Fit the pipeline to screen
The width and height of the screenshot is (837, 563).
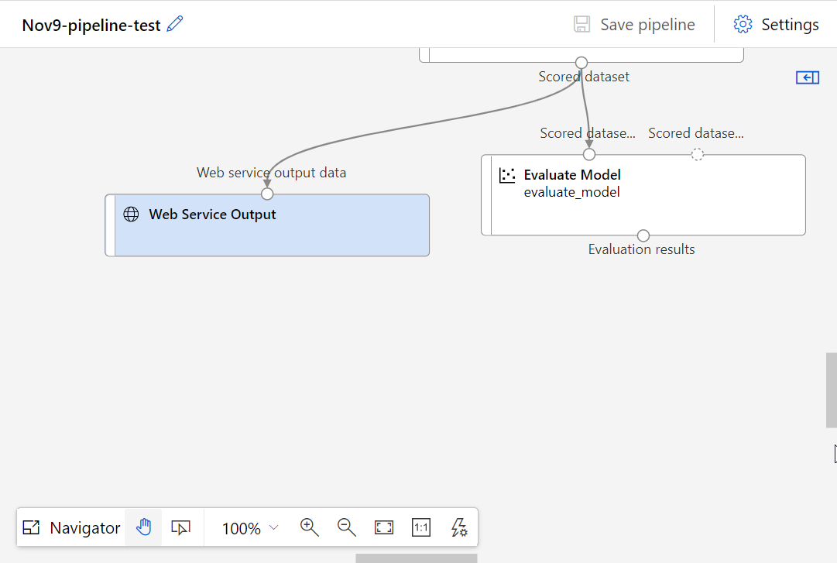(x=384, y=528)
